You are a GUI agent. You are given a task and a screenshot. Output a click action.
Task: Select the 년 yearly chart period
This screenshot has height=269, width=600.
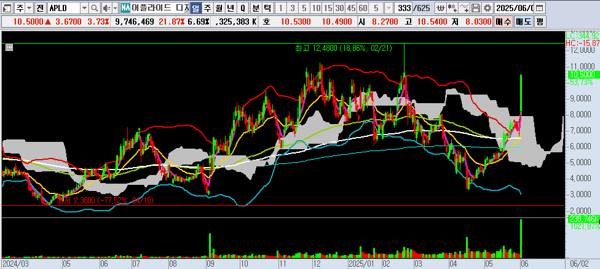tap(231, 7)
